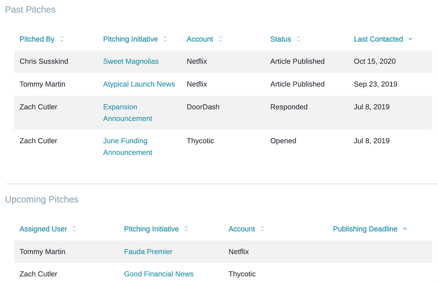Click Netflix in Atypical Launch News row
The image size is (438, 284).
[x=197, y=84]
